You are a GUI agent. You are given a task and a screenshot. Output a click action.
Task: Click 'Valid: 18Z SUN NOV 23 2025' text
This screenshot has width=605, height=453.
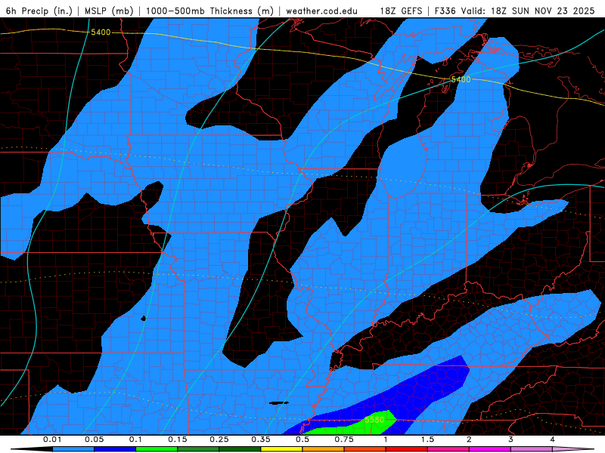click(528, 11)
